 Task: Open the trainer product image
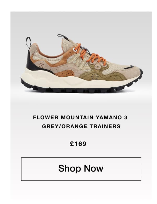[x=82, y=64]
